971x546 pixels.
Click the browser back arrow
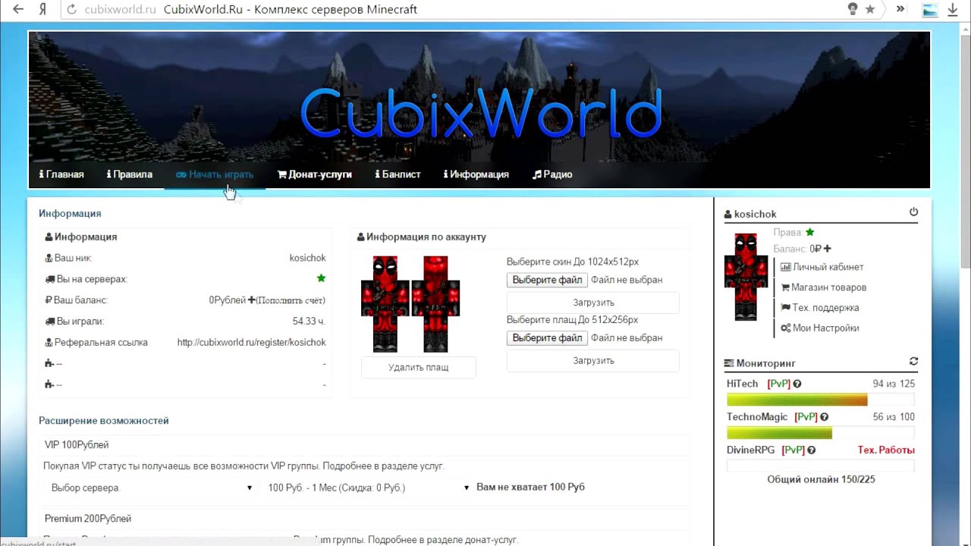(x=18, y=9)
